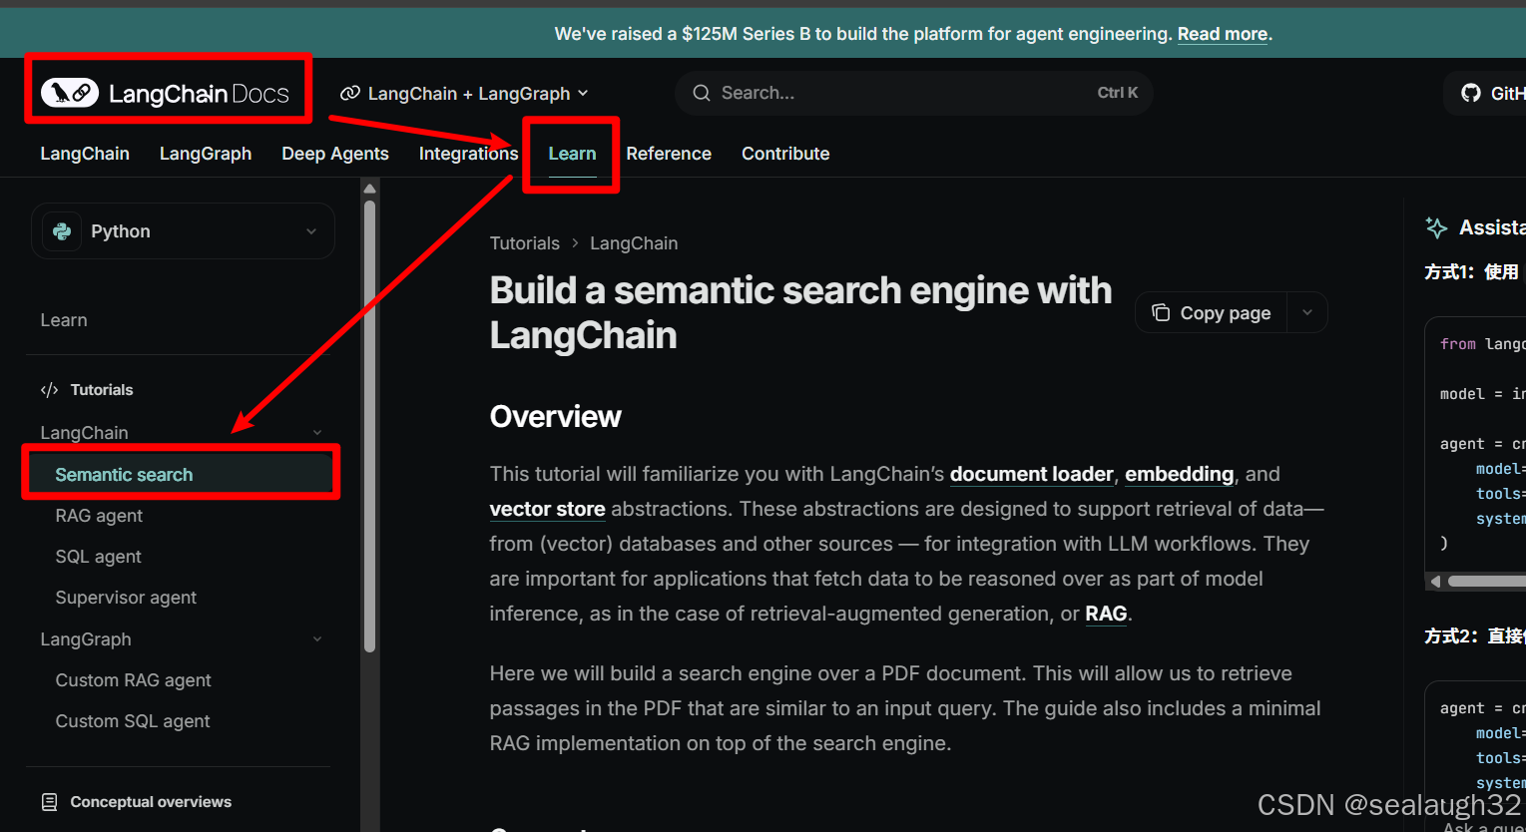Screen dimensions: 1526x832
Task: Click the Tutorials breadcrumb
Action: point(525,243)
